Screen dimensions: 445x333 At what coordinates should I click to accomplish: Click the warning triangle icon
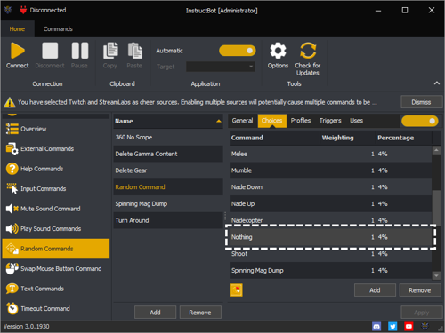point(10,102)
